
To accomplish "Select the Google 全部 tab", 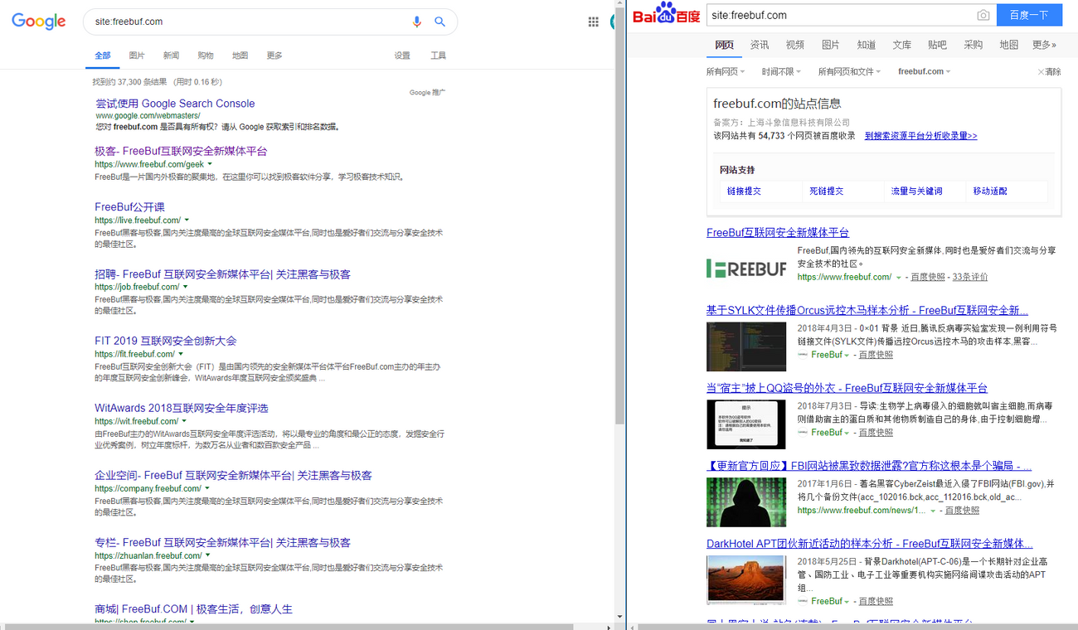I will coord(103,56).
